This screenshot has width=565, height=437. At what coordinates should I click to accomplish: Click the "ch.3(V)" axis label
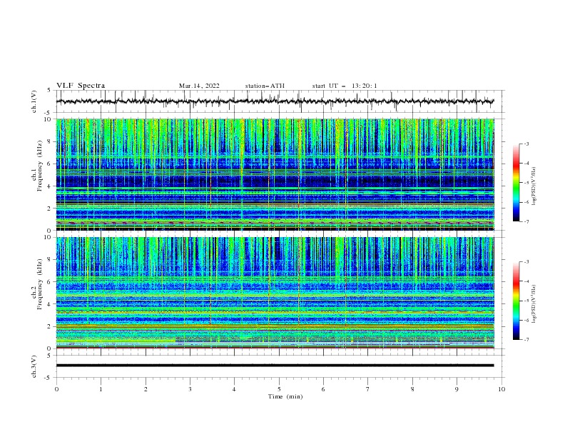[34, 366]
